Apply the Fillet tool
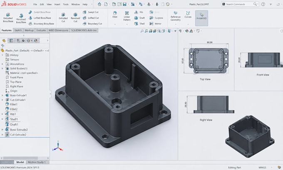Image resolution: width=283 pixels, height=170 pixels. click(115, 15)
